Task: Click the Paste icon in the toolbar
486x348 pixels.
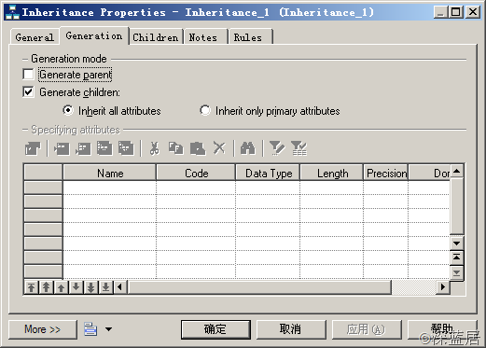Action: point(198,148)
